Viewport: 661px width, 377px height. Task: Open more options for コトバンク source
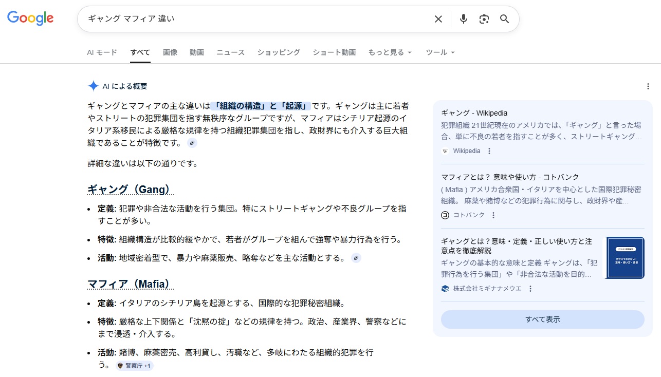point(493,215)
